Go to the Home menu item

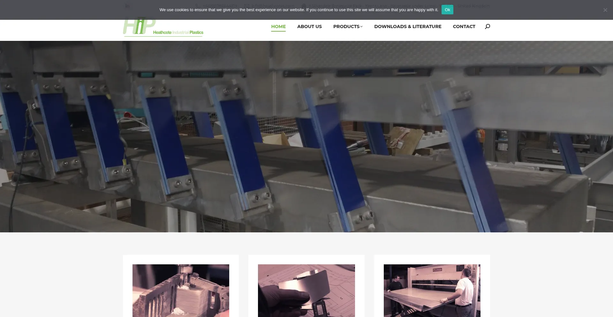click(278, 26)
